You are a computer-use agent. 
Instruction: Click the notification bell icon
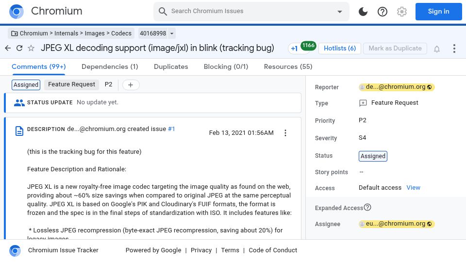point(436,49)
